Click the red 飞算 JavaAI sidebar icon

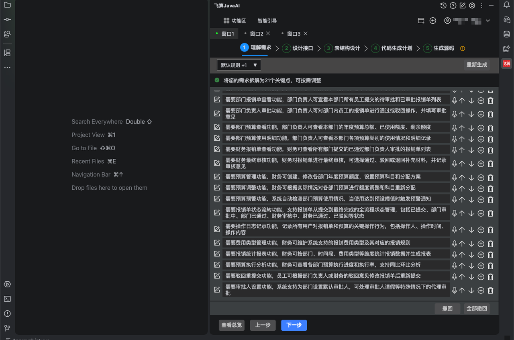pyautogui.click(x=507, y=63)
